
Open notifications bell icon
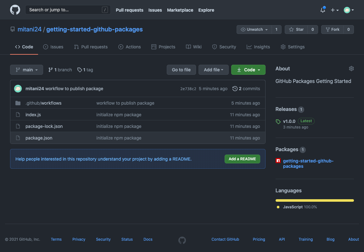pyautogui.click(x=323, y=10)
